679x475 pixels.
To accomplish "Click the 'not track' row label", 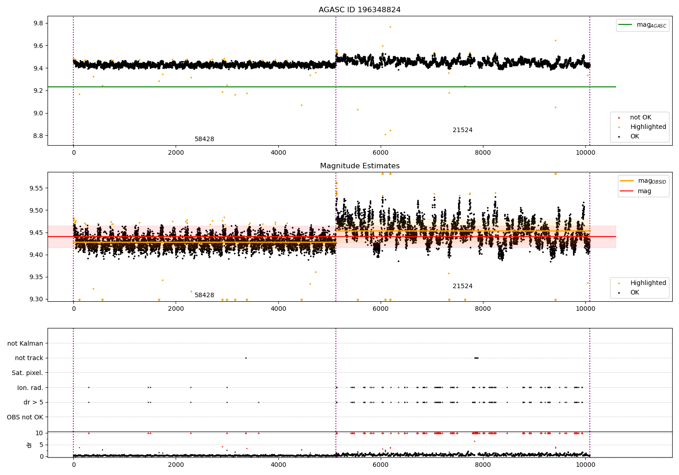I will pos(29,358).
